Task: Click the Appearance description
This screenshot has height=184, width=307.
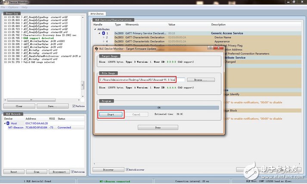Action: (x=222, y=41)
